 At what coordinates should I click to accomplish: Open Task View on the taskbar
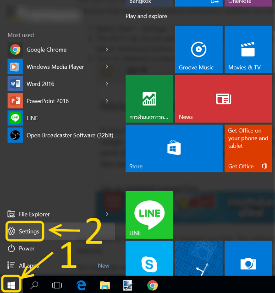click(x=57, y=285)
